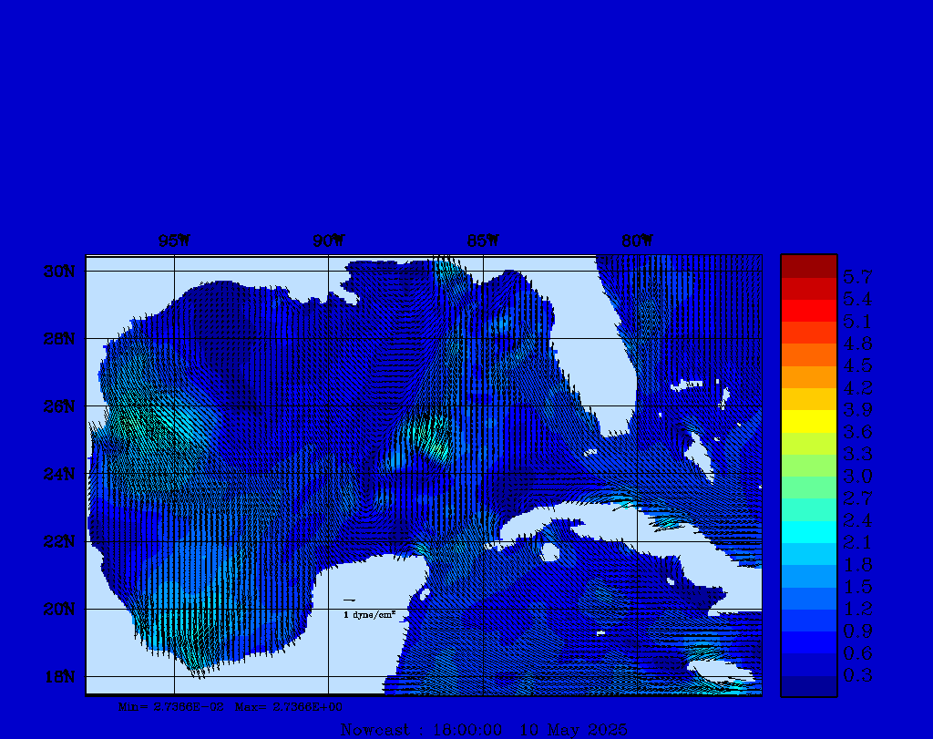The image size is (933, 739).
Task: Click the Max value text below map
Action: pyautogui.click(x=290, y=706)
